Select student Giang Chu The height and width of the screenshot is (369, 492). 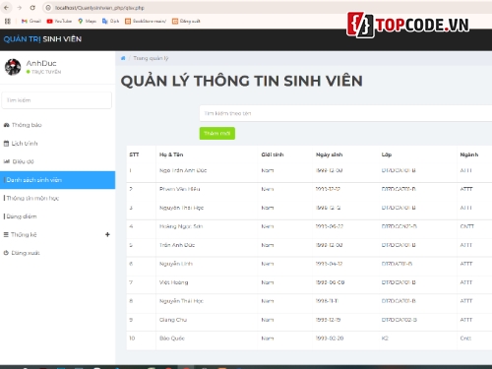coord(173,320)
